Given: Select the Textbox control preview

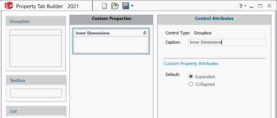Looking at the screenshot, I should 36,93.
